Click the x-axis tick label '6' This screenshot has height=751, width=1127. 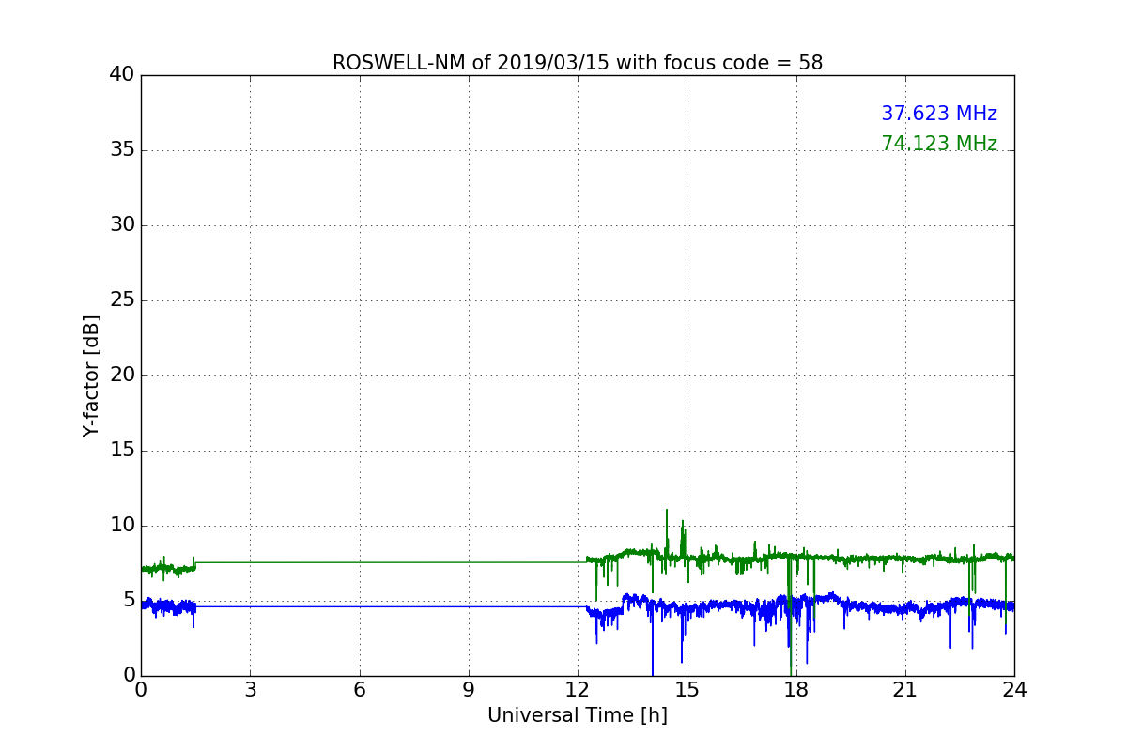pos(359,690)
